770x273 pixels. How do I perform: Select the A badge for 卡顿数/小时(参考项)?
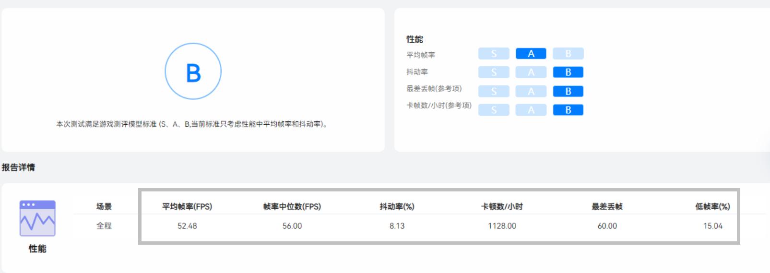[x=531, y=110]
